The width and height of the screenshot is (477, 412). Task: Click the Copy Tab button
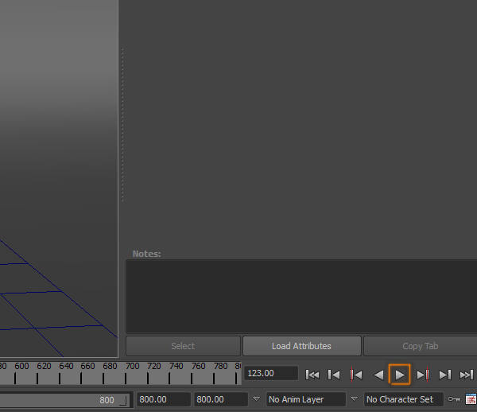pos(420,346)
